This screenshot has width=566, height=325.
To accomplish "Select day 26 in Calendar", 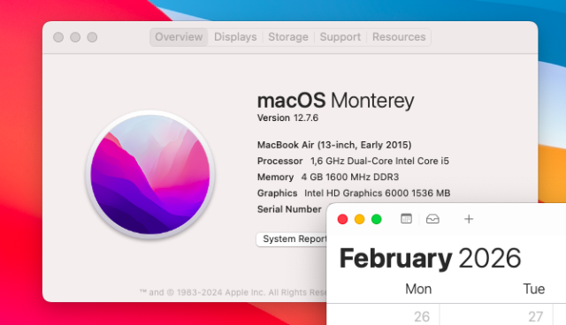I will click(422, 316).
